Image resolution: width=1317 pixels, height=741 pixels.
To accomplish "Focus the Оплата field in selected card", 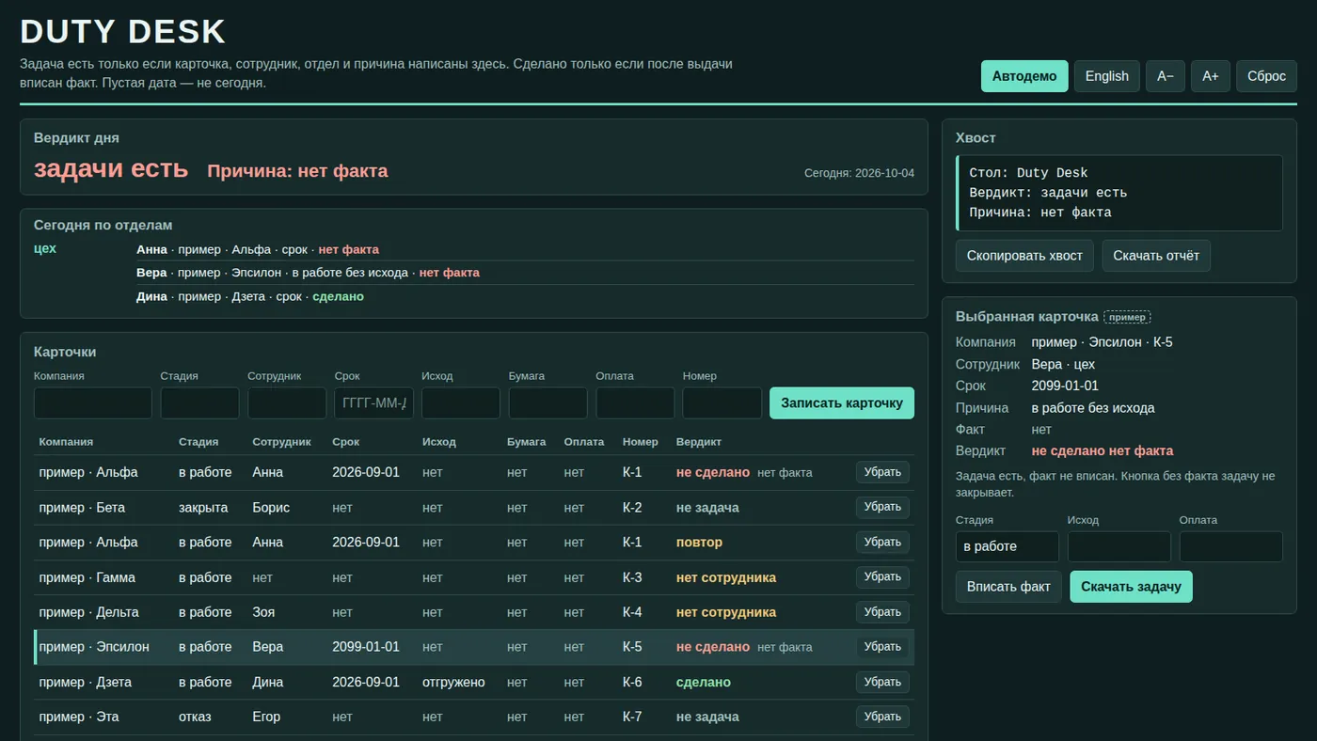I will [1231, 546].
